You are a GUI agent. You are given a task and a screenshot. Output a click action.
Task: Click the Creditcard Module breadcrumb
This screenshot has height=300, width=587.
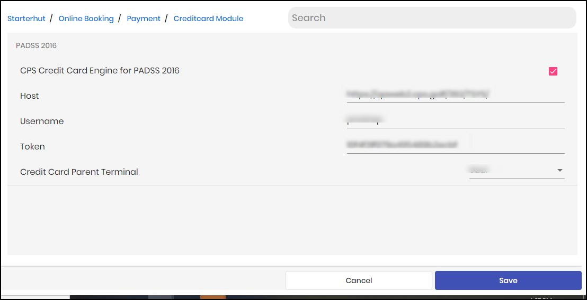pos(208,18)
